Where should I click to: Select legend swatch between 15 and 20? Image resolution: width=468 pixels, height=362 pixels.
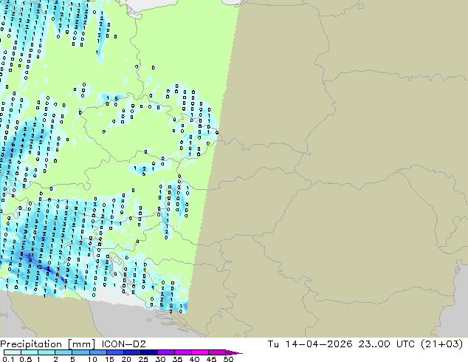coord(114,352)
